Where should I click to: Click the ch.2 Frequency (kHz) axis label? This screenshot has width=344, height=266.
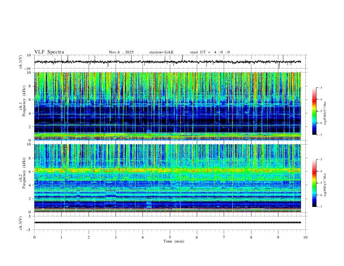point(23,173)
